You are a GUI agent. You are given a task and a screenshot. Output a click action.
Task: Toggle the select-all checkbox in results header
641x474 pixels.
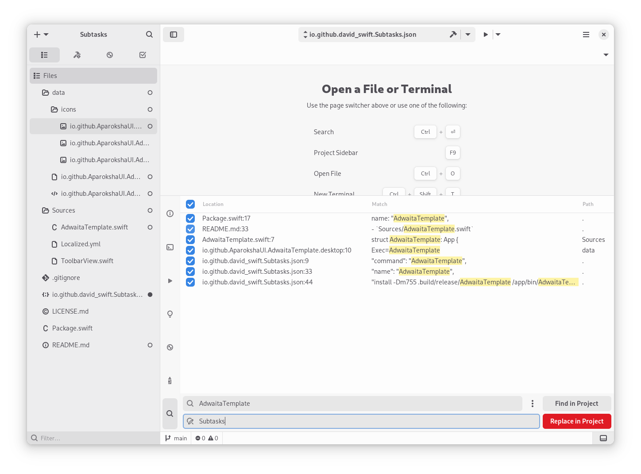point(190,204)
